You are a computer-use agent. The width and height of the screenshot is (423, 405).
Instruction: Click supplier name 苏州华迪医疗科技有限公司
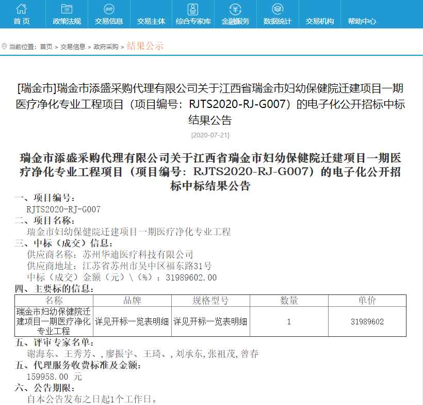[x=138, y=255]
